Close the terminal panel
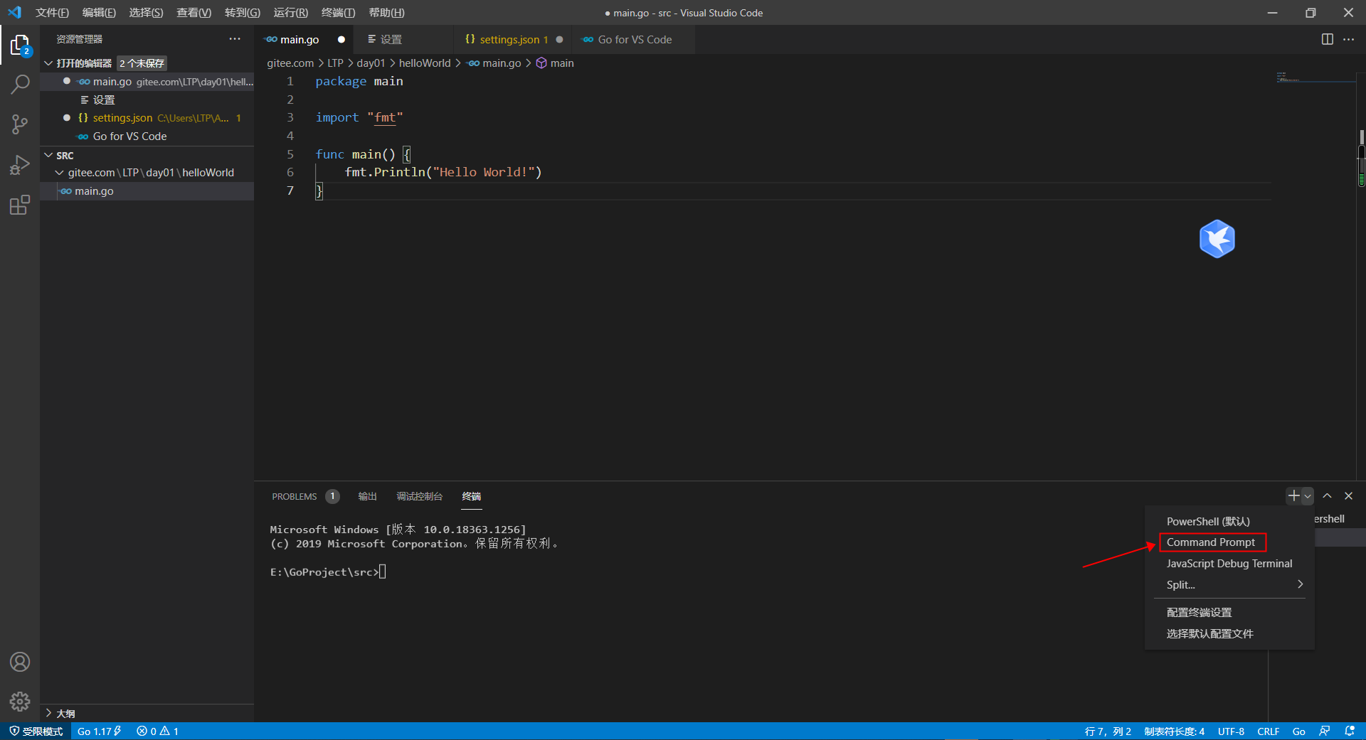The width and height of the screenshot is (1366, 740). 1348,495
